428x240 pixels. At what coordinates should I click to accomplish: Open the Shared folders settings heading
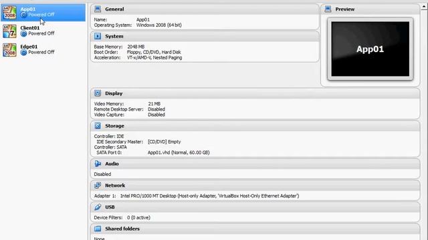tap(122, 229)
